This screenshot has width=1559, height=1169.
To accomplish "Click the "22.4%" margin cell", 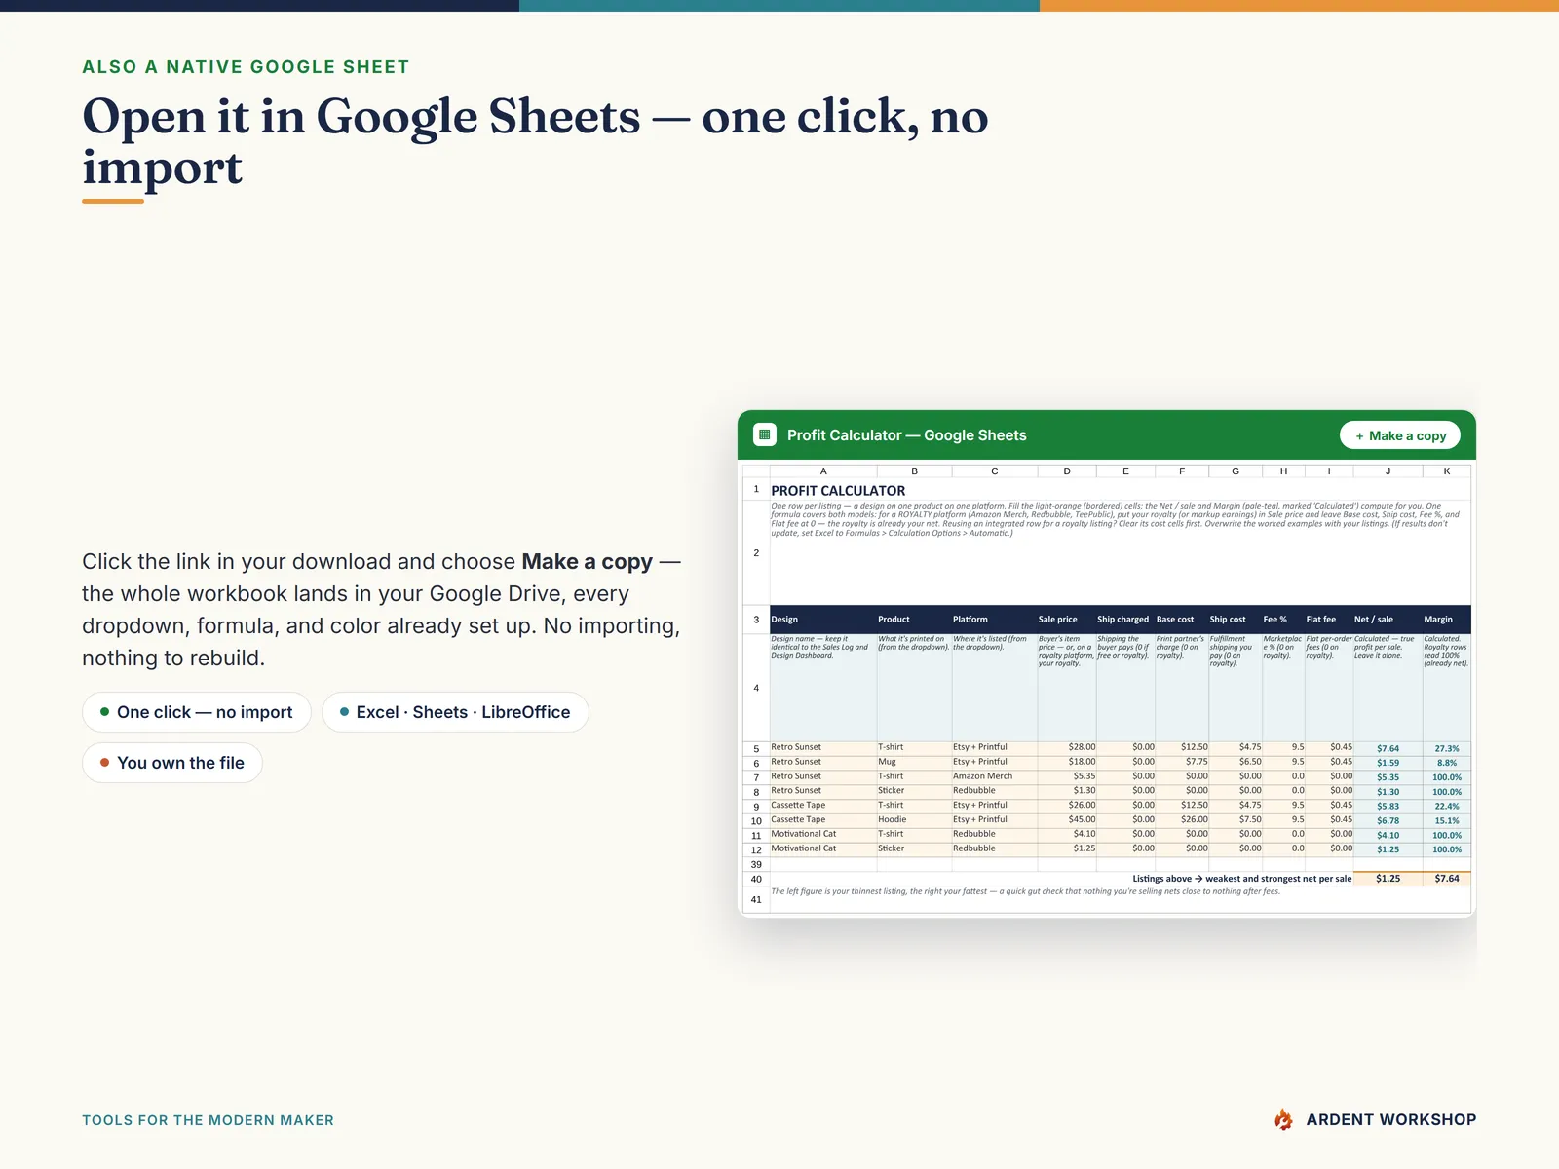I will tap(1447, 807).
